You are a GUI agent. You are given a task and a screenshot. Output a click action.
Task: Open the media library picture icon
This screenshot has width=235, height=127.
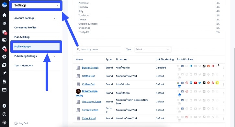click(4, 40)
